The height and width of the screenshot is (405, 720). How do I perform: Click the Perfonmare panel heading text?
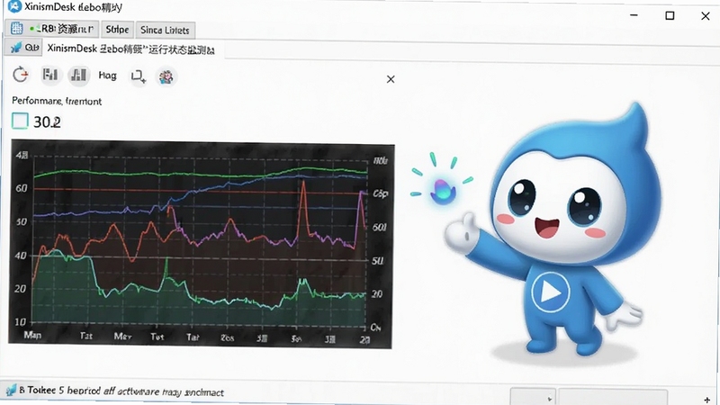pos(57,101)
